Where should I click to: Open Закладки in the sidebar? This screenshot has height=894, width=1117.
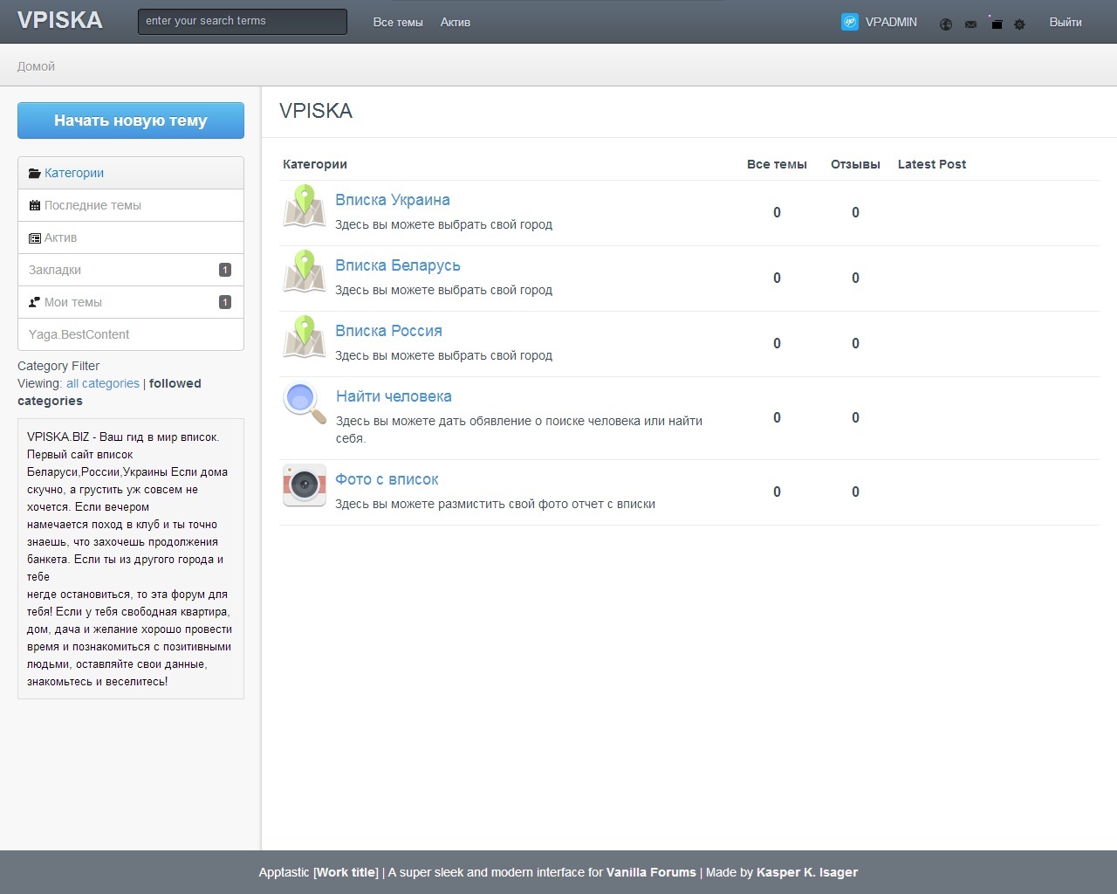pyautogui.click(x=131, y=270)
